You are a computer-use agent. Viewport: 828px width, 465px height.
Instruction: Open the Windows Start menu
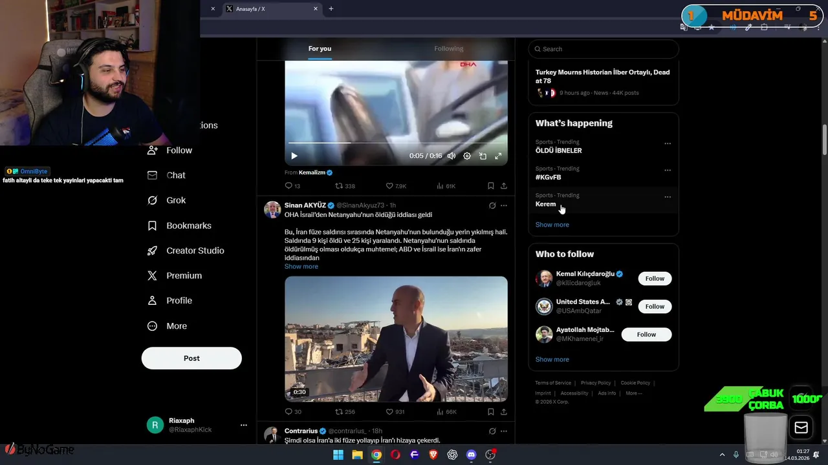click(338, 455)
